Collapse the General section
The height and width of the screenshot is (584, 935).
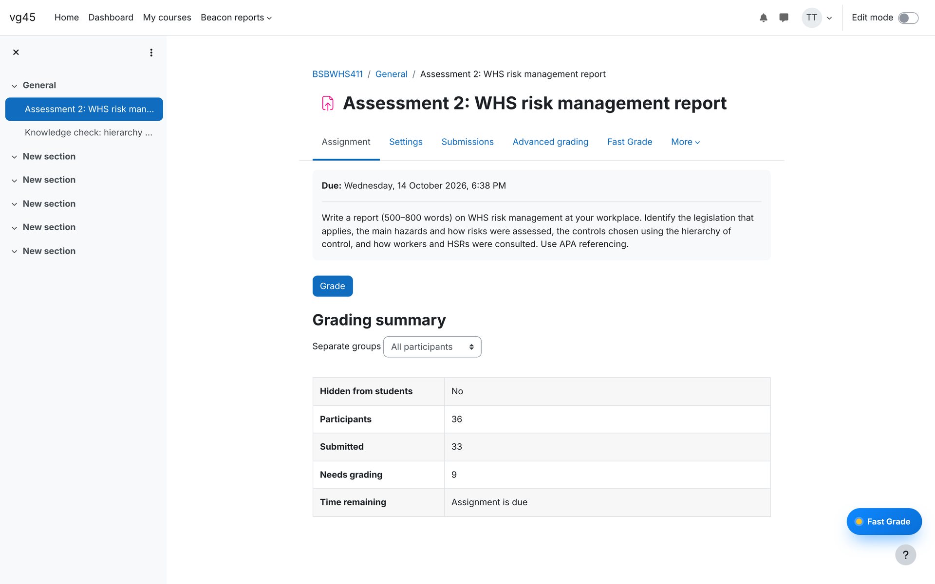[15, 86]
